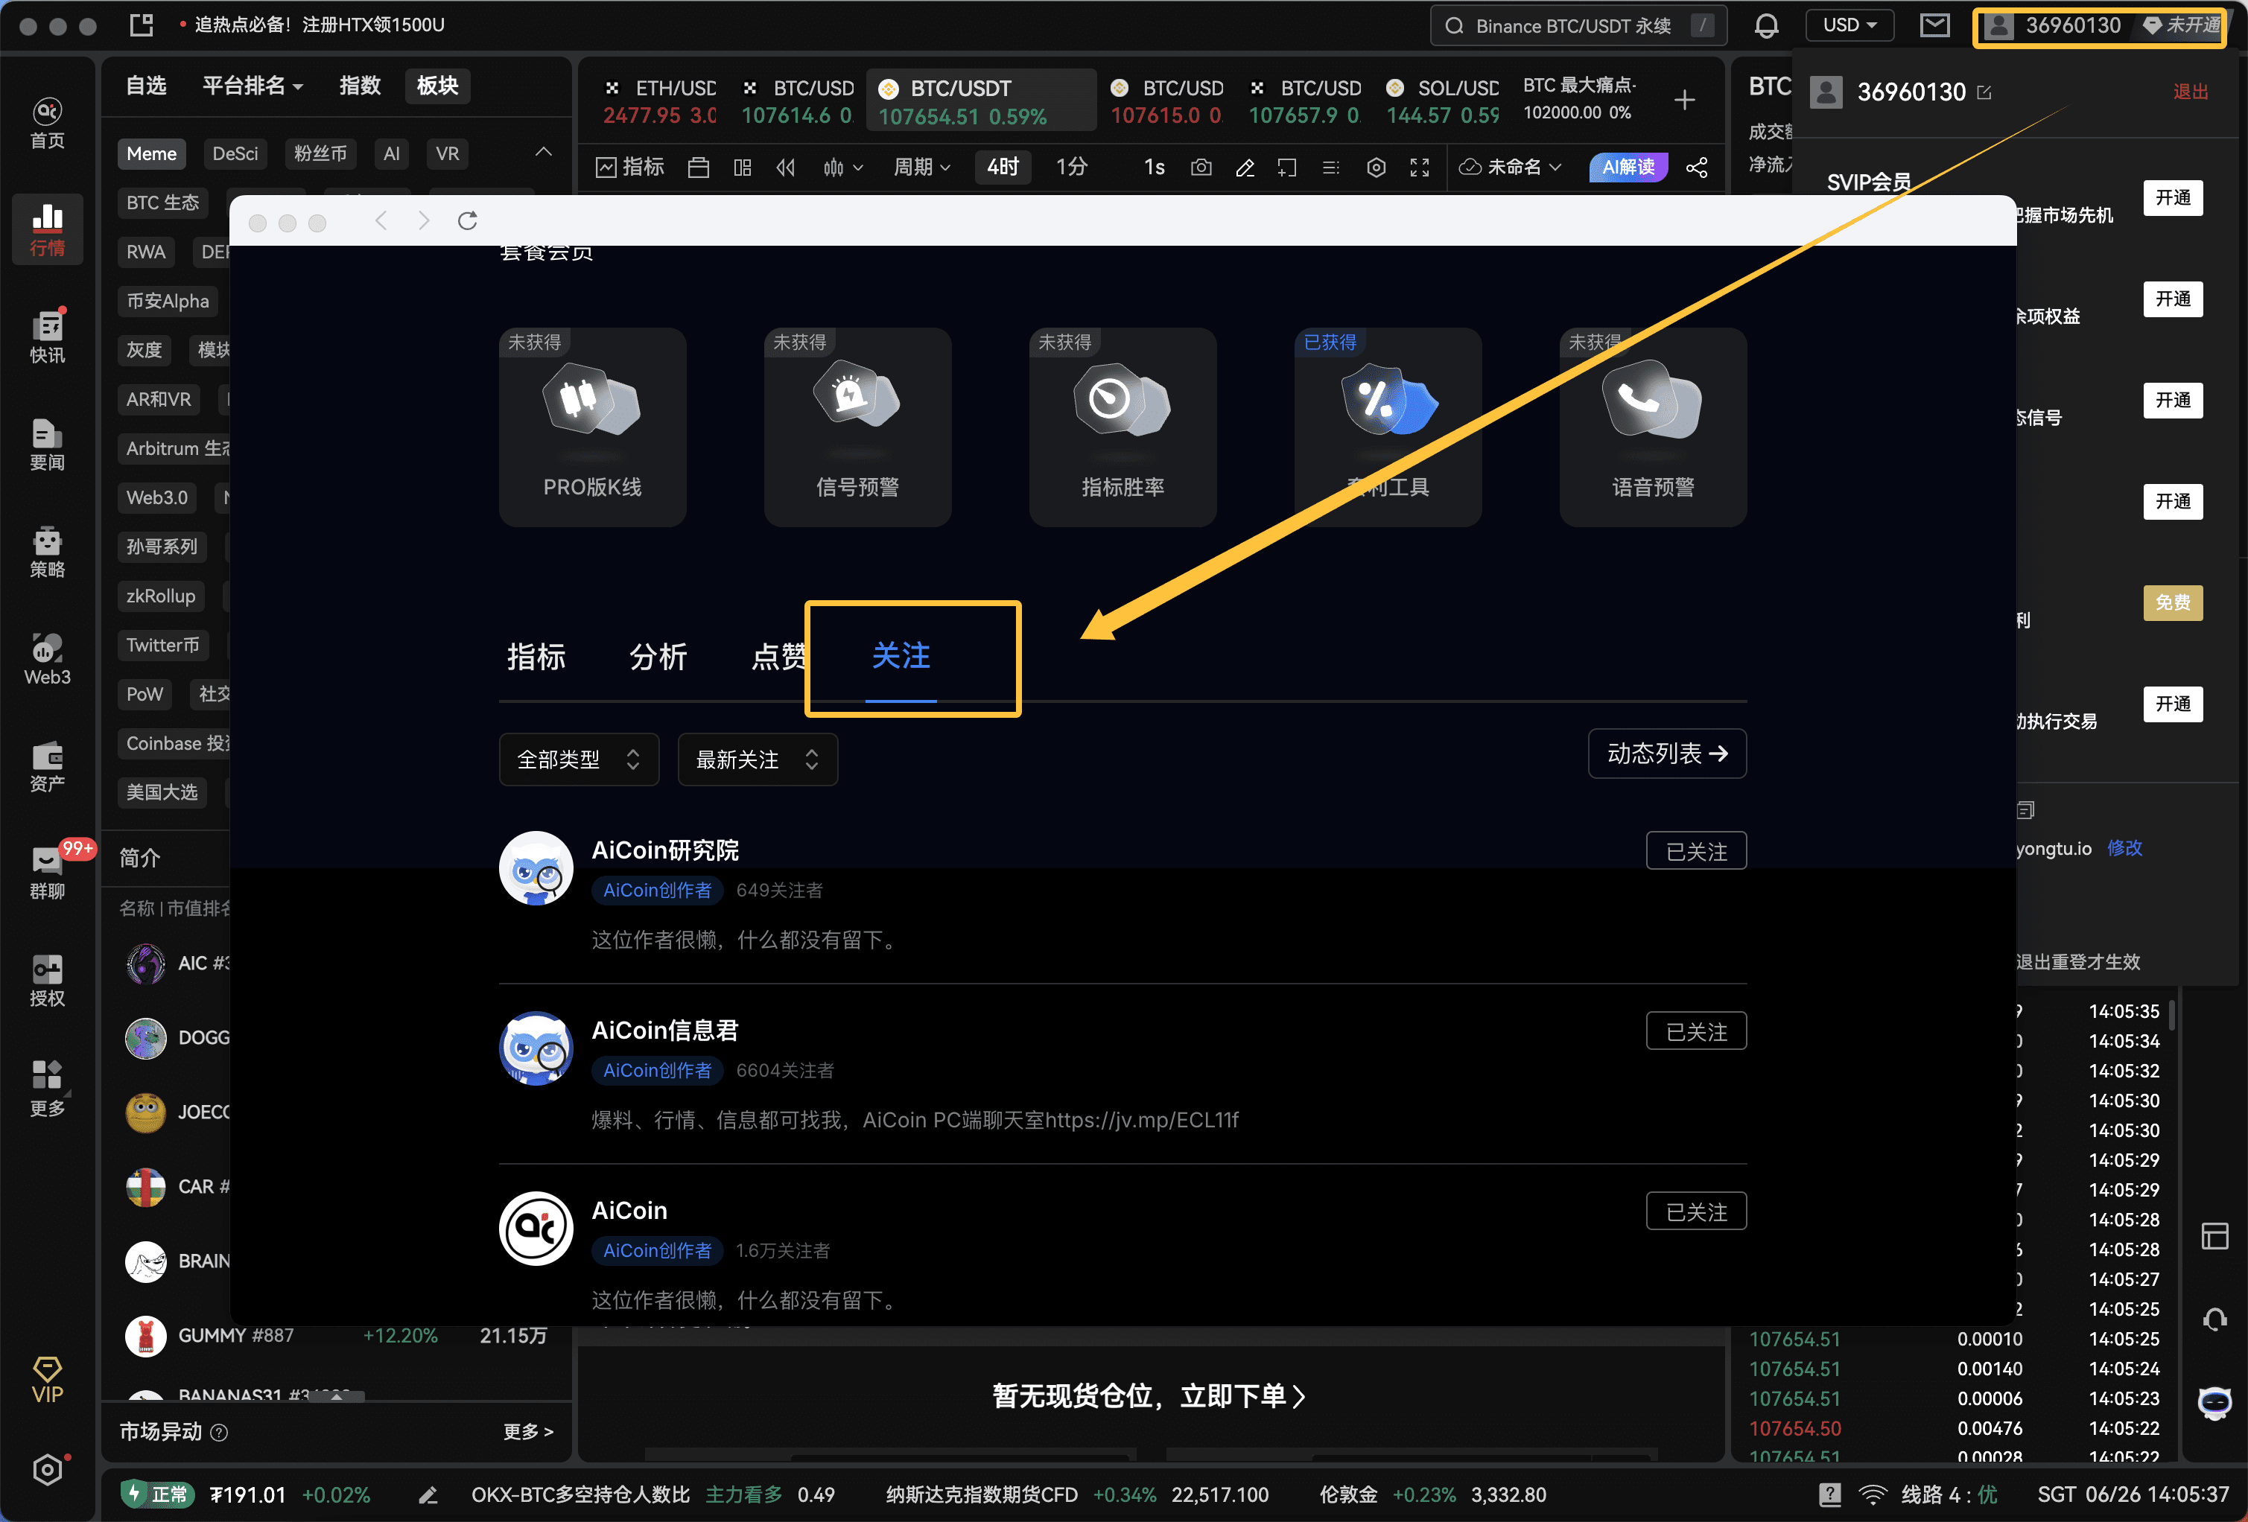Click the 退出 logout link
The width and height of the screenshot is (2248, 1522).
[x=2190, y=92]
